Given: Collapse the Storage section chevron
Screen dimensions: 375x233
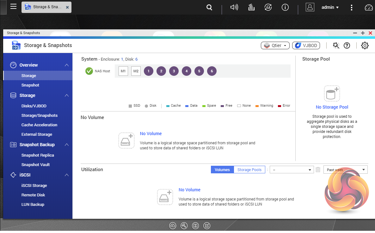Looking at the screenshot, I should [x=67, y=95].
